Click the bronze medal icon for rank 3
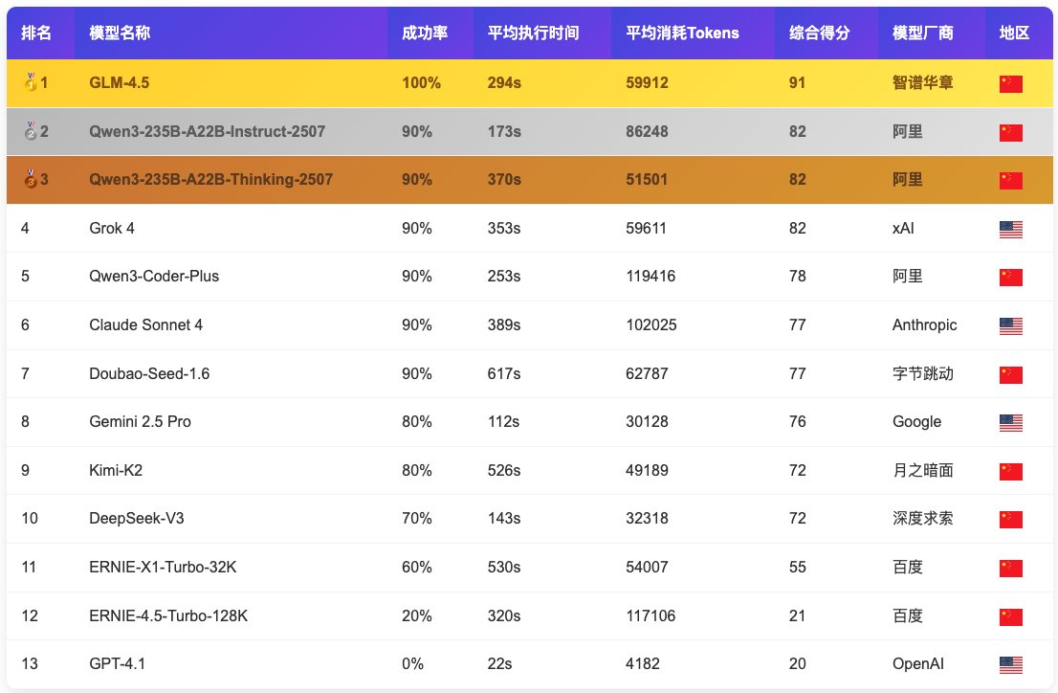Viewport: 1058px width, 693px height. coord(31,178)
